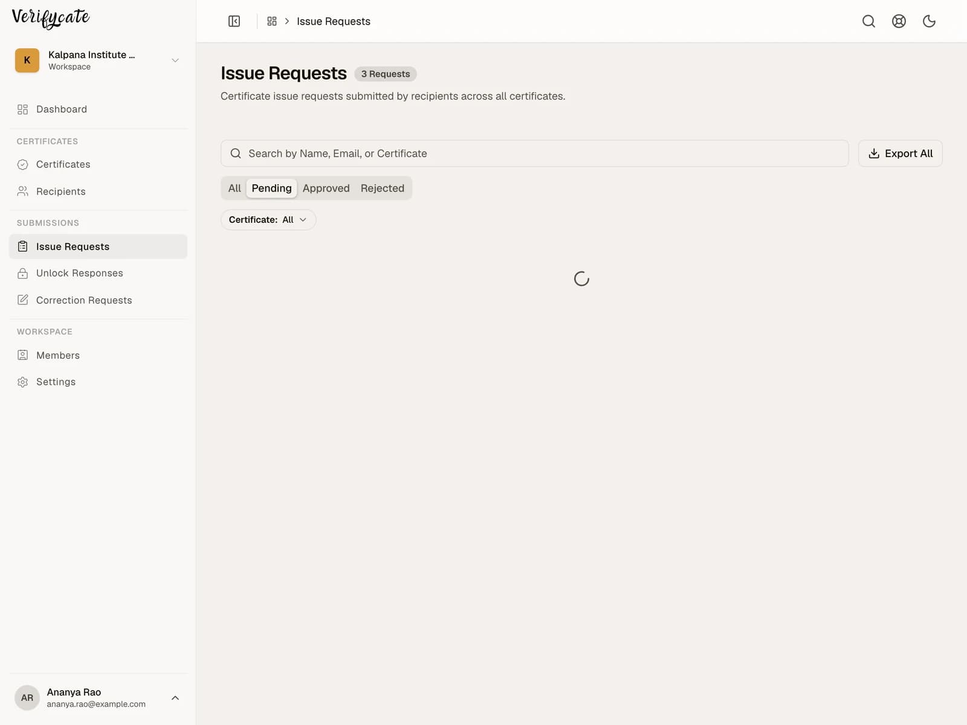Open Dashboard from the sidebar
The width and height of the screenshot is (967, 725).
click(98, 109)
